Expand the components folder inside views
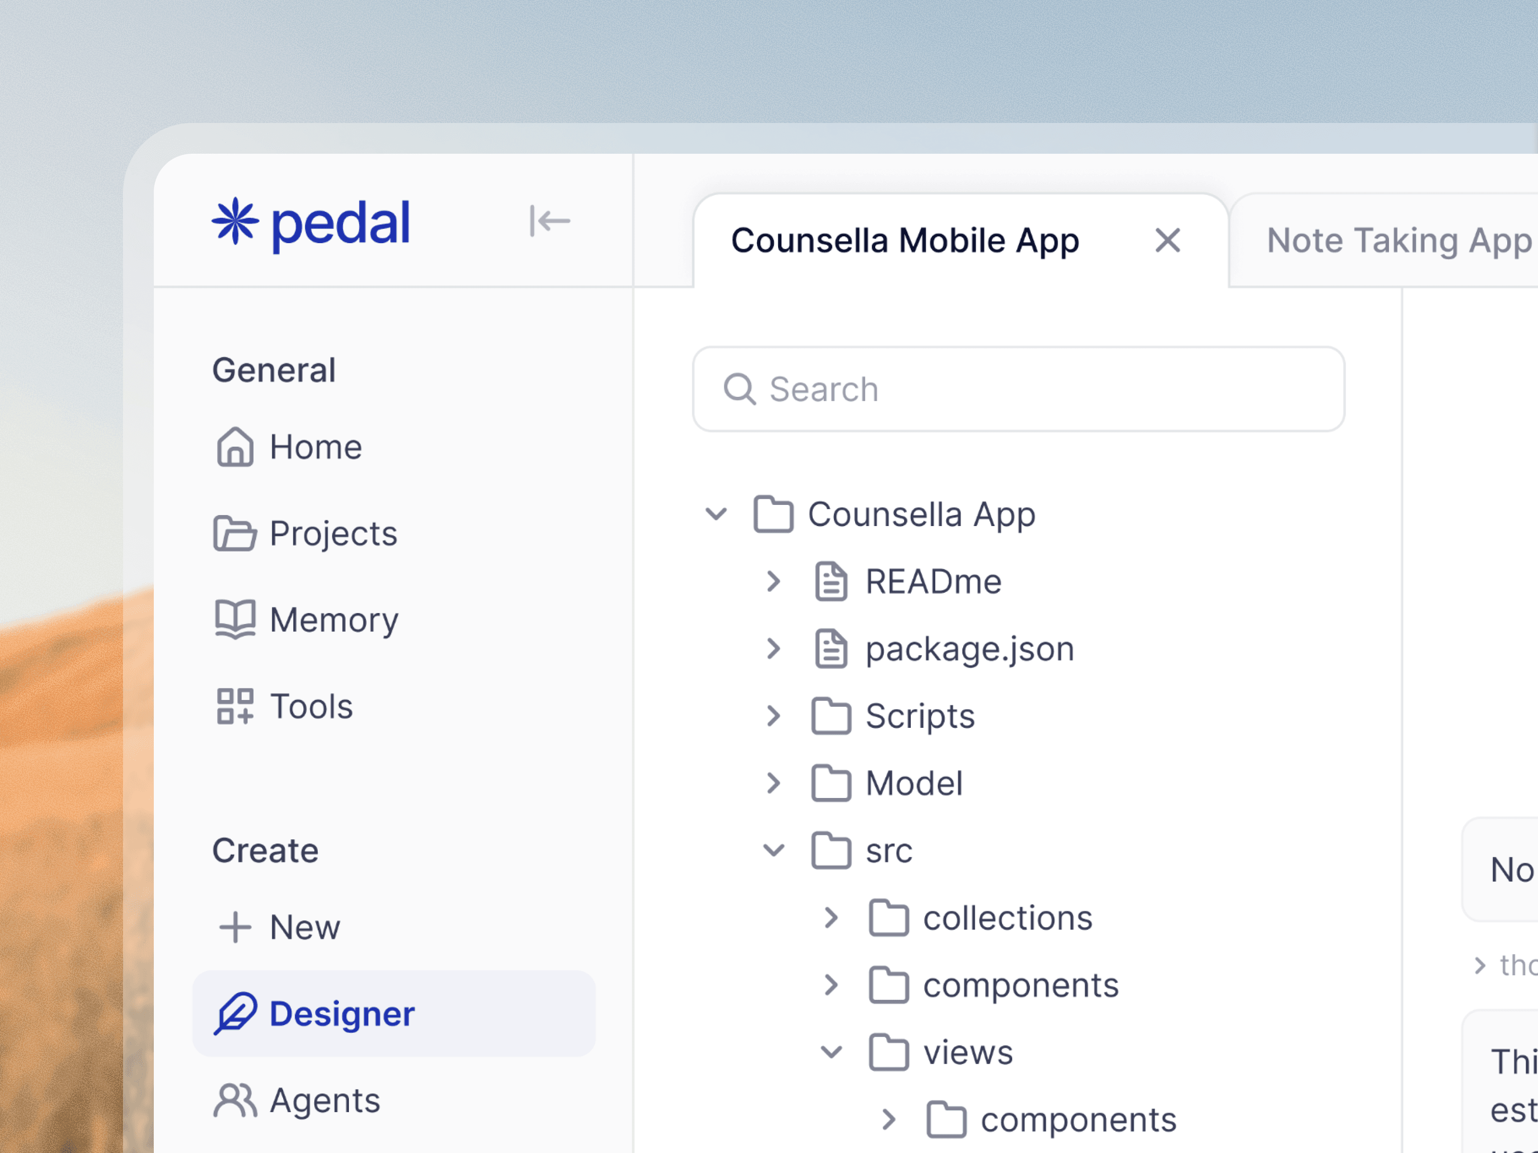 889,1120
